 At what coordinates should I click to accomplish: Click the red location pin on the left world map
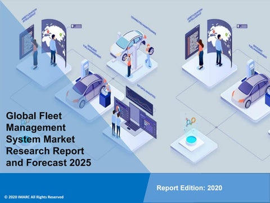click(x=48, y=32)
